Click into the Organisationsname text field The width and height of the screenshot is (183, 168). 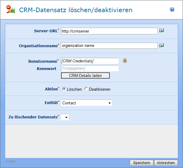[x=109, y=46]
